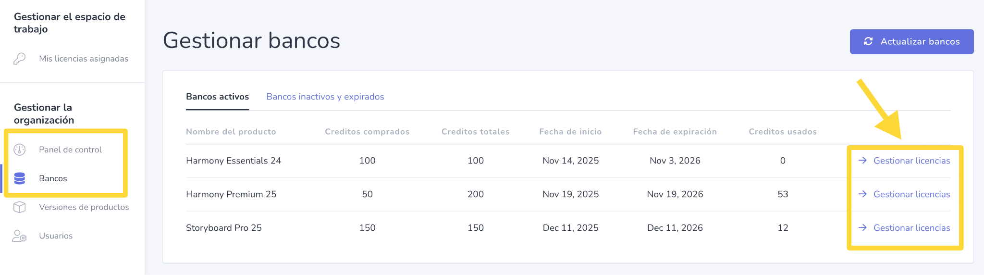Open Gestionar licencias for Harmony Premium 25
The width and height of the screenshot is (984, 275).
coord(904,194)
